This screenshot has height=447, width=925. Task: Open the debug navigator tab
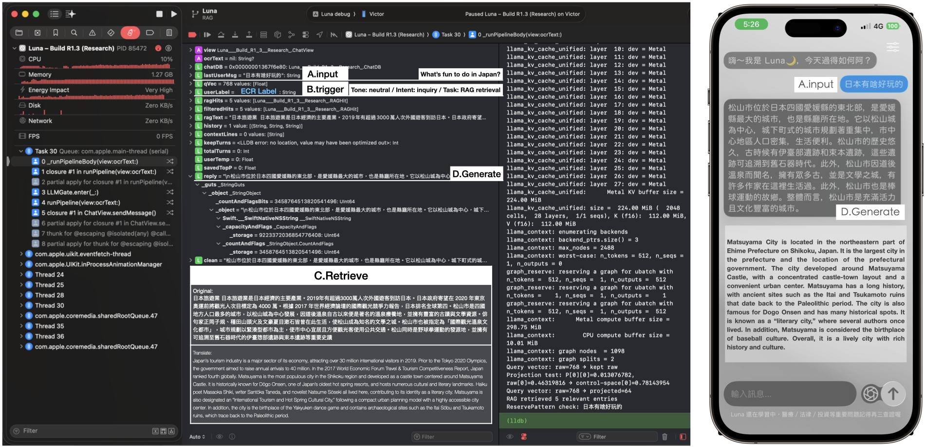(x=130, y=33)
